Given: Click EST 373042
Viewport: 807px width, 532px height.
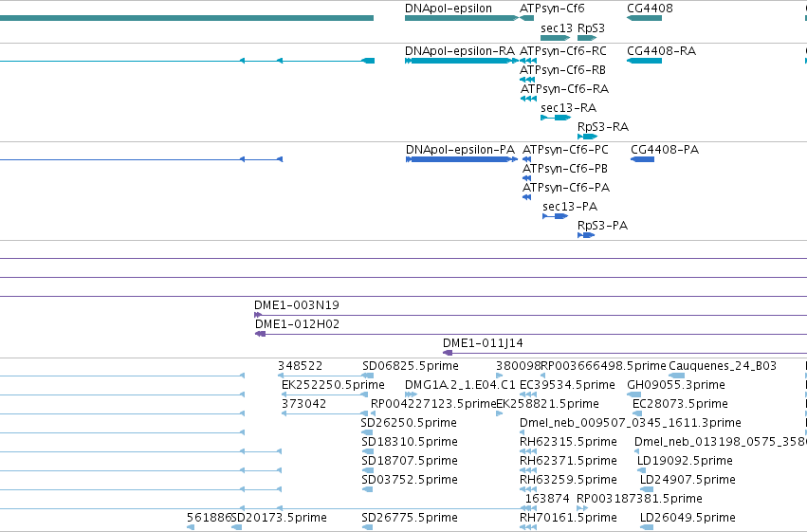Looking at the screenshot, I should tap(303, 404).
